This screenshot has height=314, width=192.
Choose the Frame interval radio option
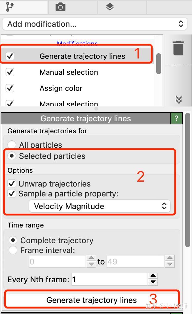tap(13, 250)
